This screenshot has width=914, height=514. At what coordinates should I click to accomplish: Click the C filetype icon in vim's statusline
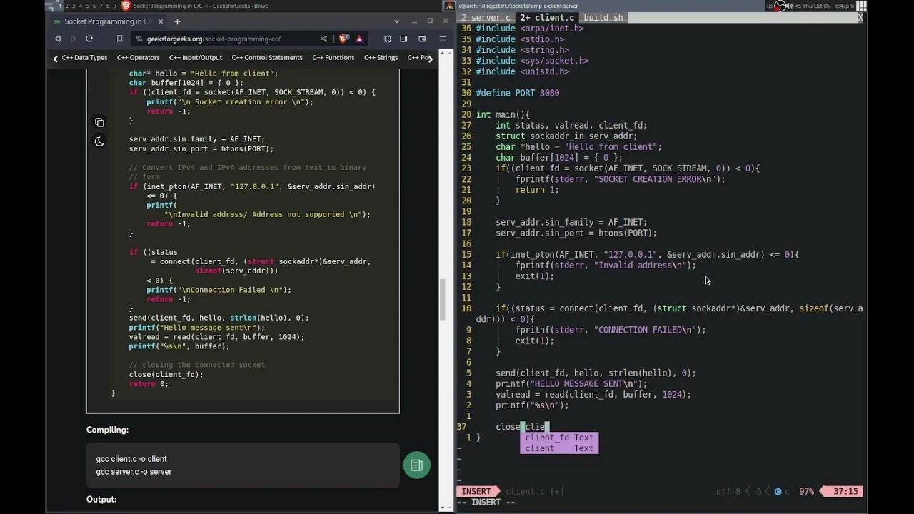point(779,491)
